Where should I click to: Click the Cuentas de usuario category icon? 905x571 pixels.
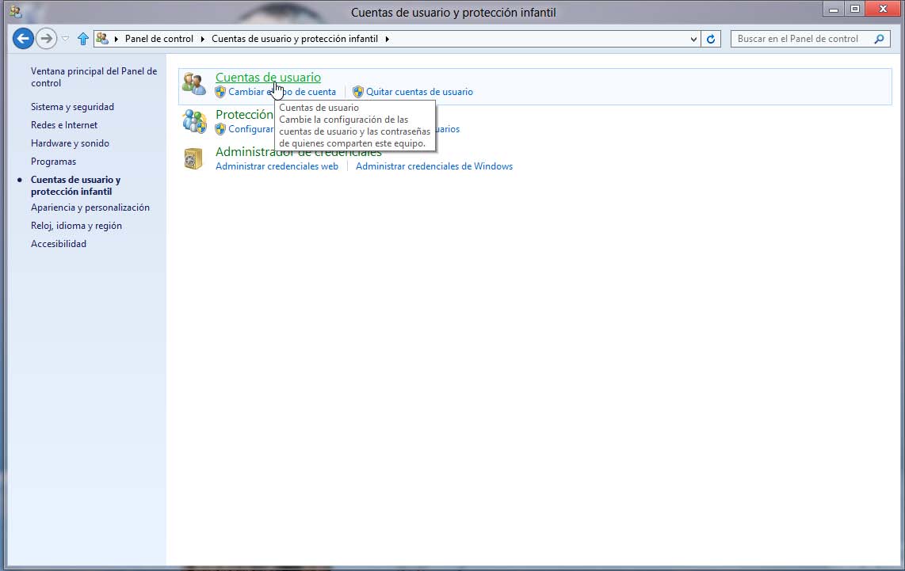[194, 84]
